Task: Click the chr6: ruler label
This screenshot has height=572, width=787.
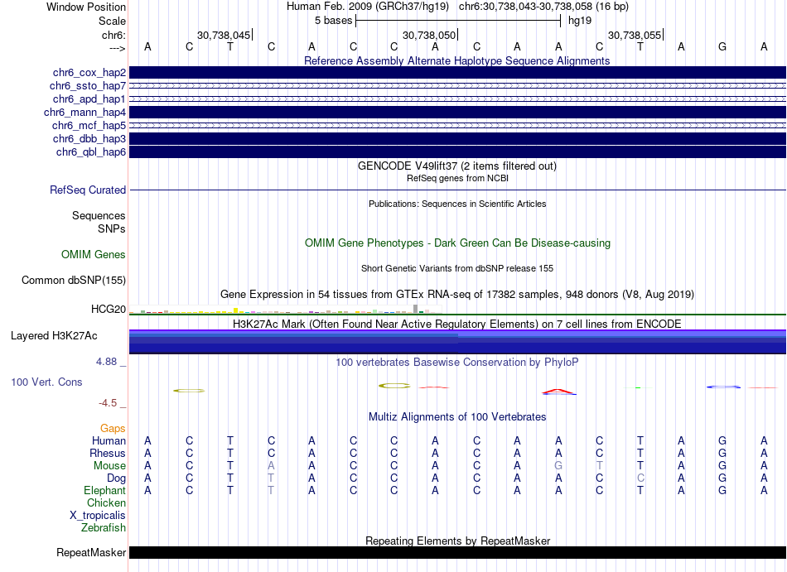Action: [113, 35]
